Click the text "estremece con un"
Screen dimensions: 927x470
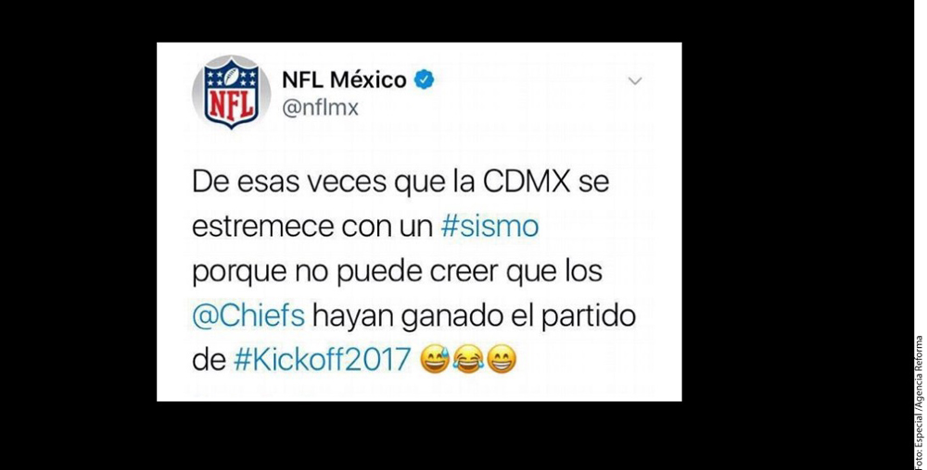tap(312, 227)
